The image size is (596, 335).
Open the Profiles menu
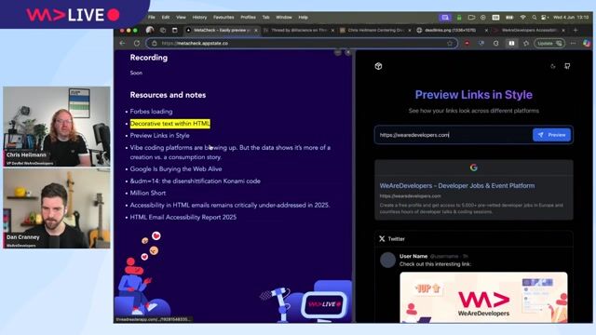coord(249,18)
